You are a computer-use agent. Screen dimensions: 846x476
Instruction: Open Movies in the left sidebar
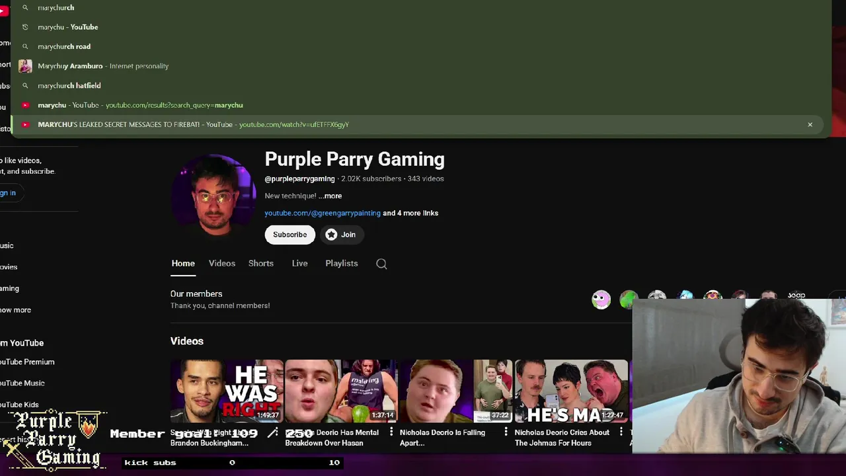(x=9, y=267)
